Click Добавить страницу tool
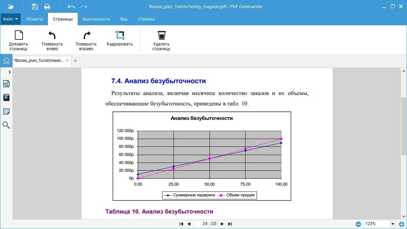This screenshot has width=407, height=229. tap(19, 40)
